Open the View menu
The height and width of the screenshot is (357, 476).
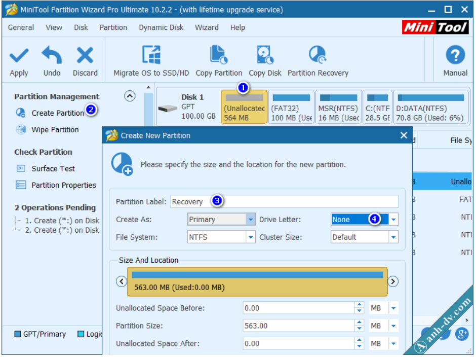(x=54, y=27)
